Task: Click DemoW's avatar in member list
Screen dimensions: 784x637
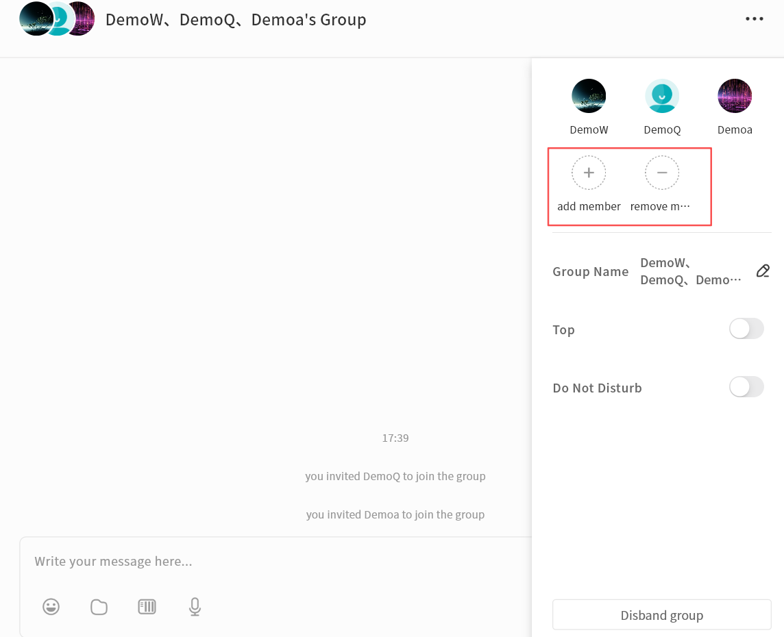Action: point(589,96)
